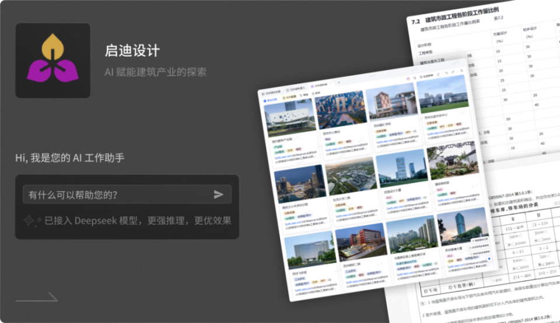Viewport: 560px width, 323px height.
Task: Select the text 已接入 Deepseek 模型，更强推理，更优效果
Action: coord(138,220)
